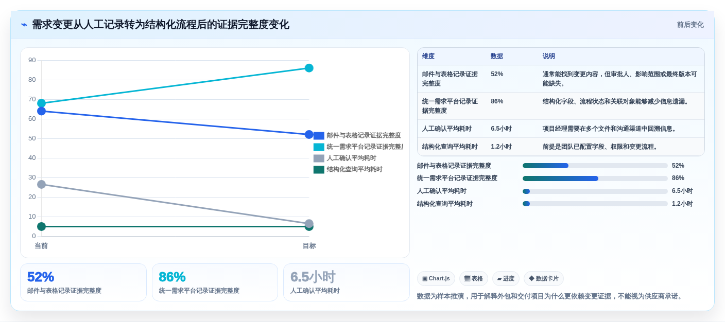Click the 数据卡片 tag chip
This screenshot has width=725, height=322.
[x=544, y=279]
